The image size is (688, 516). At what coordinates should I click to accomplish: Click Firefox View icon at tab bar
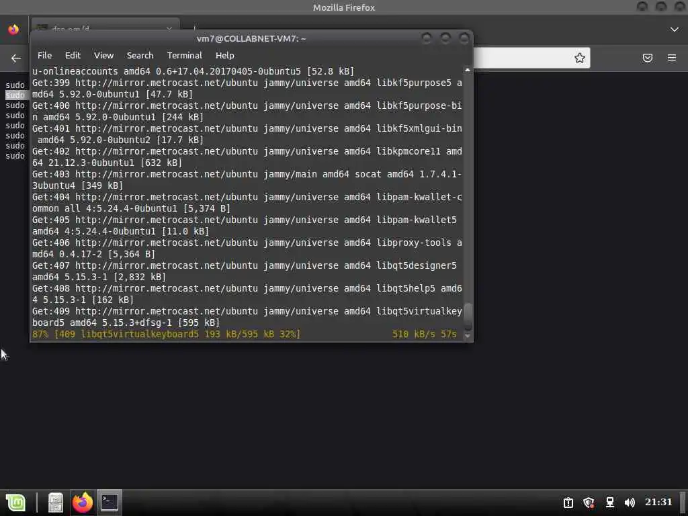(13, 30)
